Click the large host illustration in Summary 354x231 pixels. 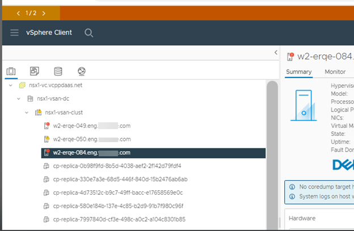pos(304,105)
